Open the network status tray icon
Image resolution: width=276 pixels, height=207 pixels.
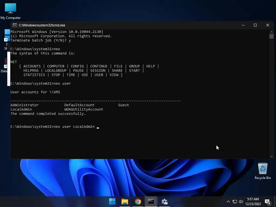(x=235, y=202)
